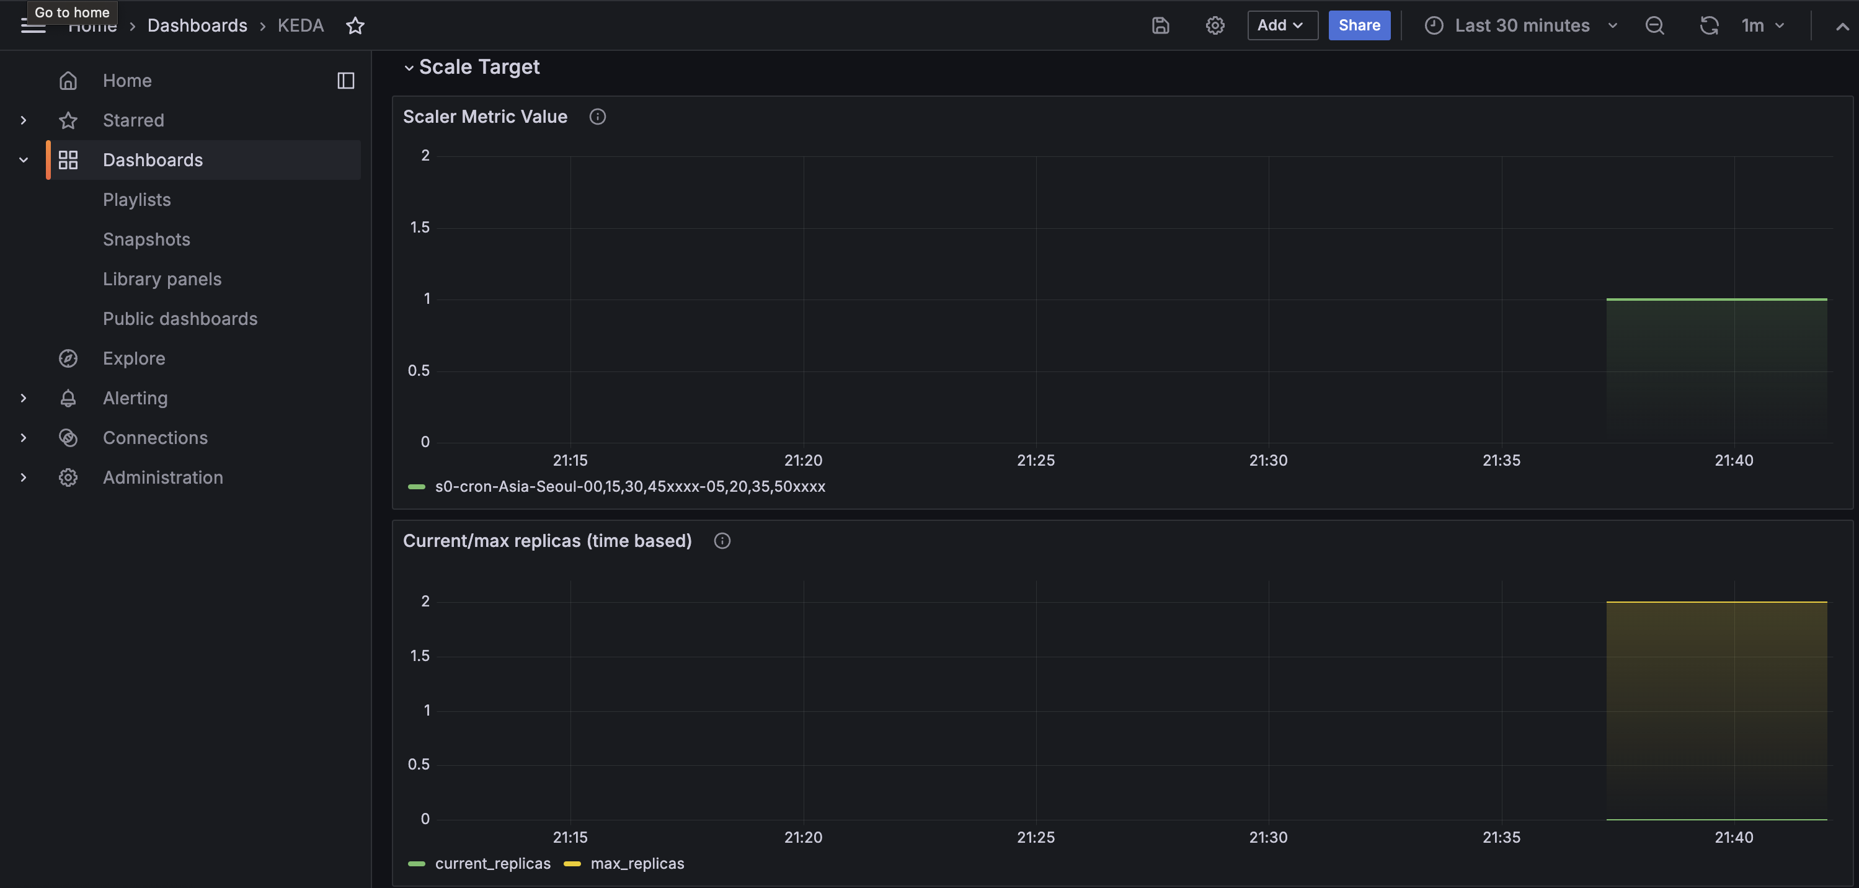Click info icon beside Current/max replicas
This screenshot has width=1859, height=888.
722,541
